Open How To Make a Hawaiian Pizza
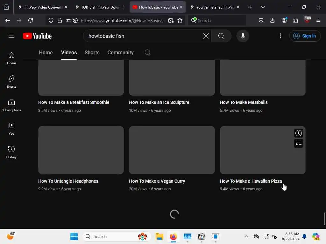The width and height of the screenshot is (326, 244). point(251,181)
